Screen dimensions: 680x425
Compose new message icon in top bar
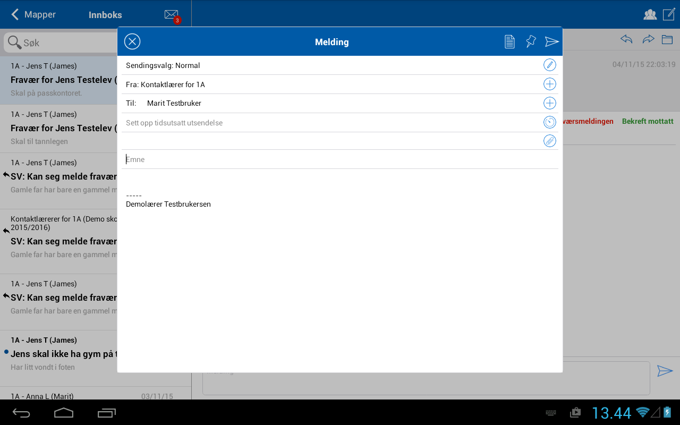pyautogui.click(x=669, y=14)
